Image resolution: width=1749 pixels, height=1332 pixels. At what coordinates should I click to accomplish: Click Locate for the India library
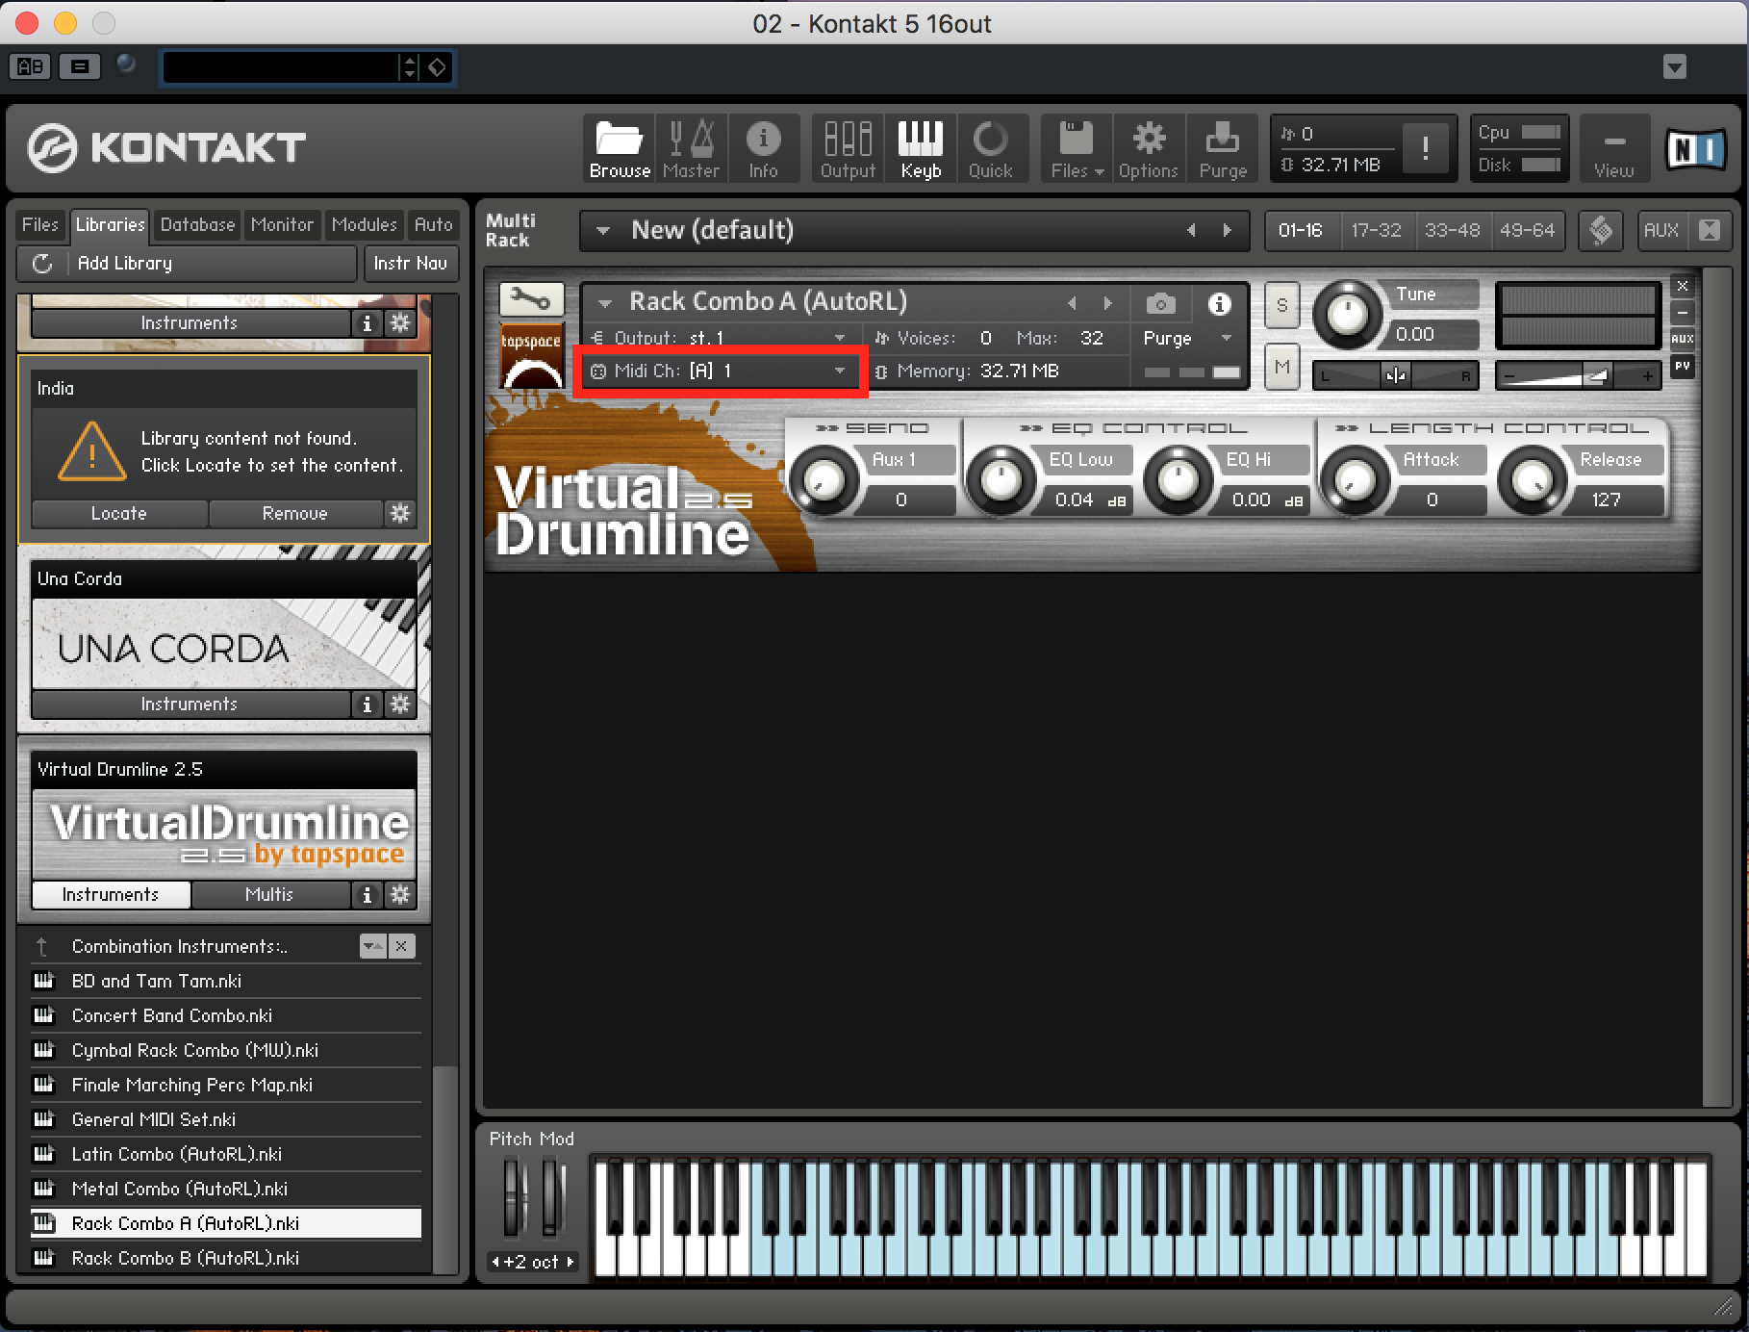click(119, 513)
